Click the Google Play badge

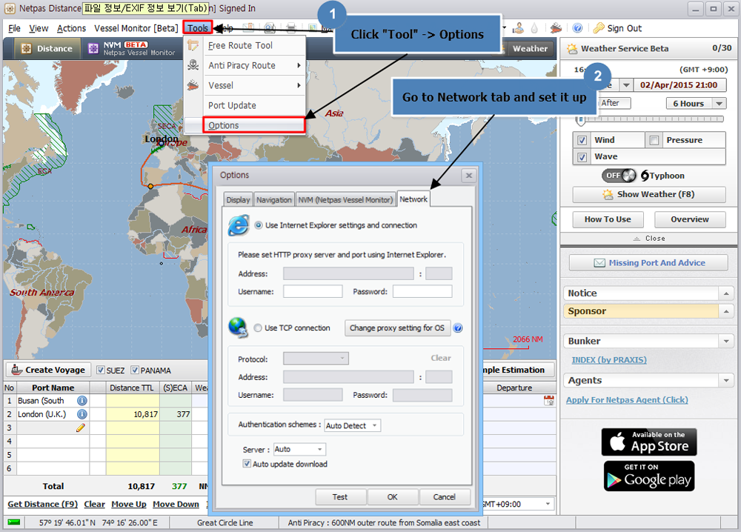[x=649, y=476]
